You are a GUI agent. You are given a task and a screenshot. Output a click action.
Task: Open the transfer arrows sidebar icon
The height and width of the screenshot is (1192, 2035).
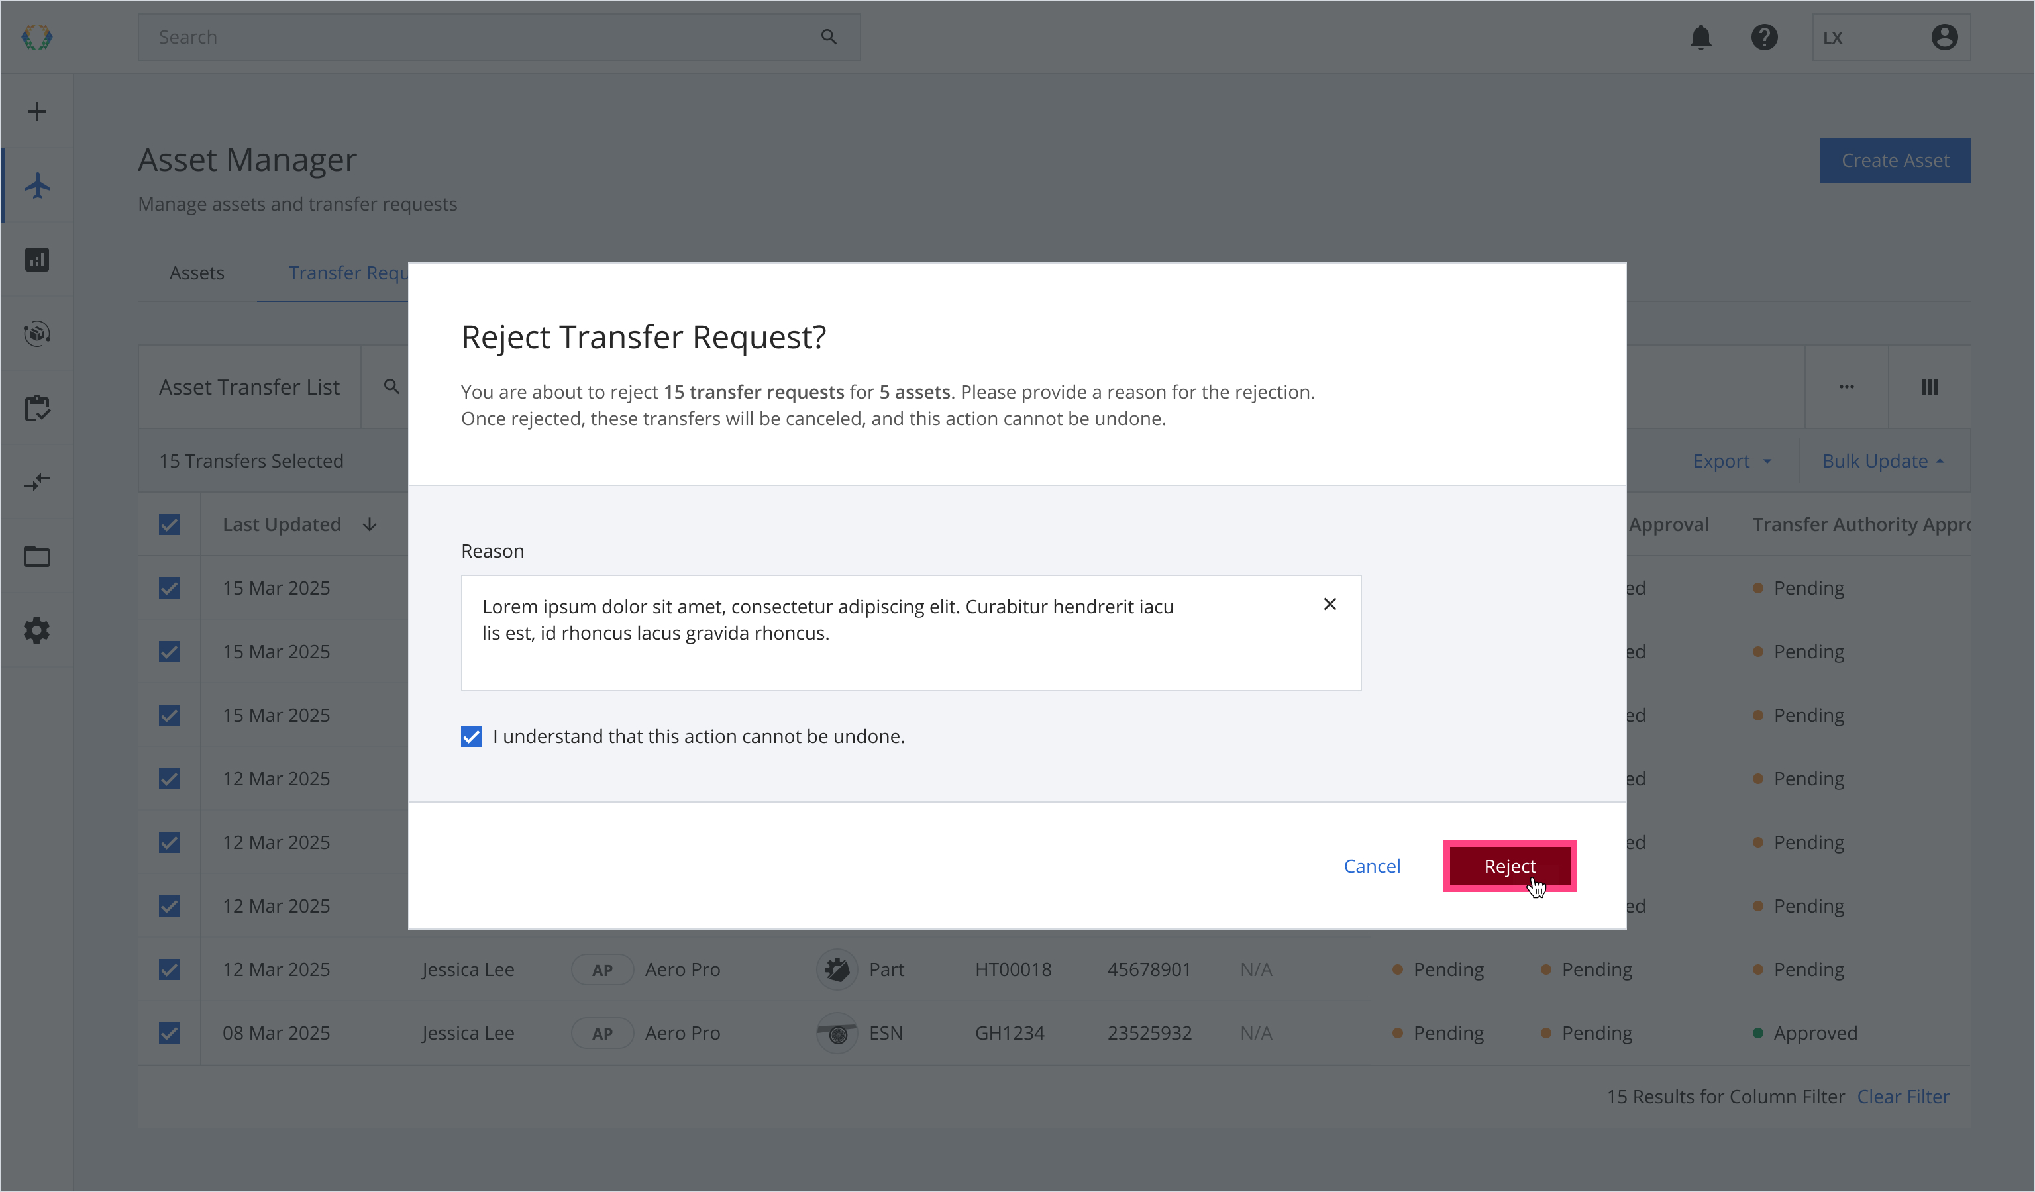[37, 482]
